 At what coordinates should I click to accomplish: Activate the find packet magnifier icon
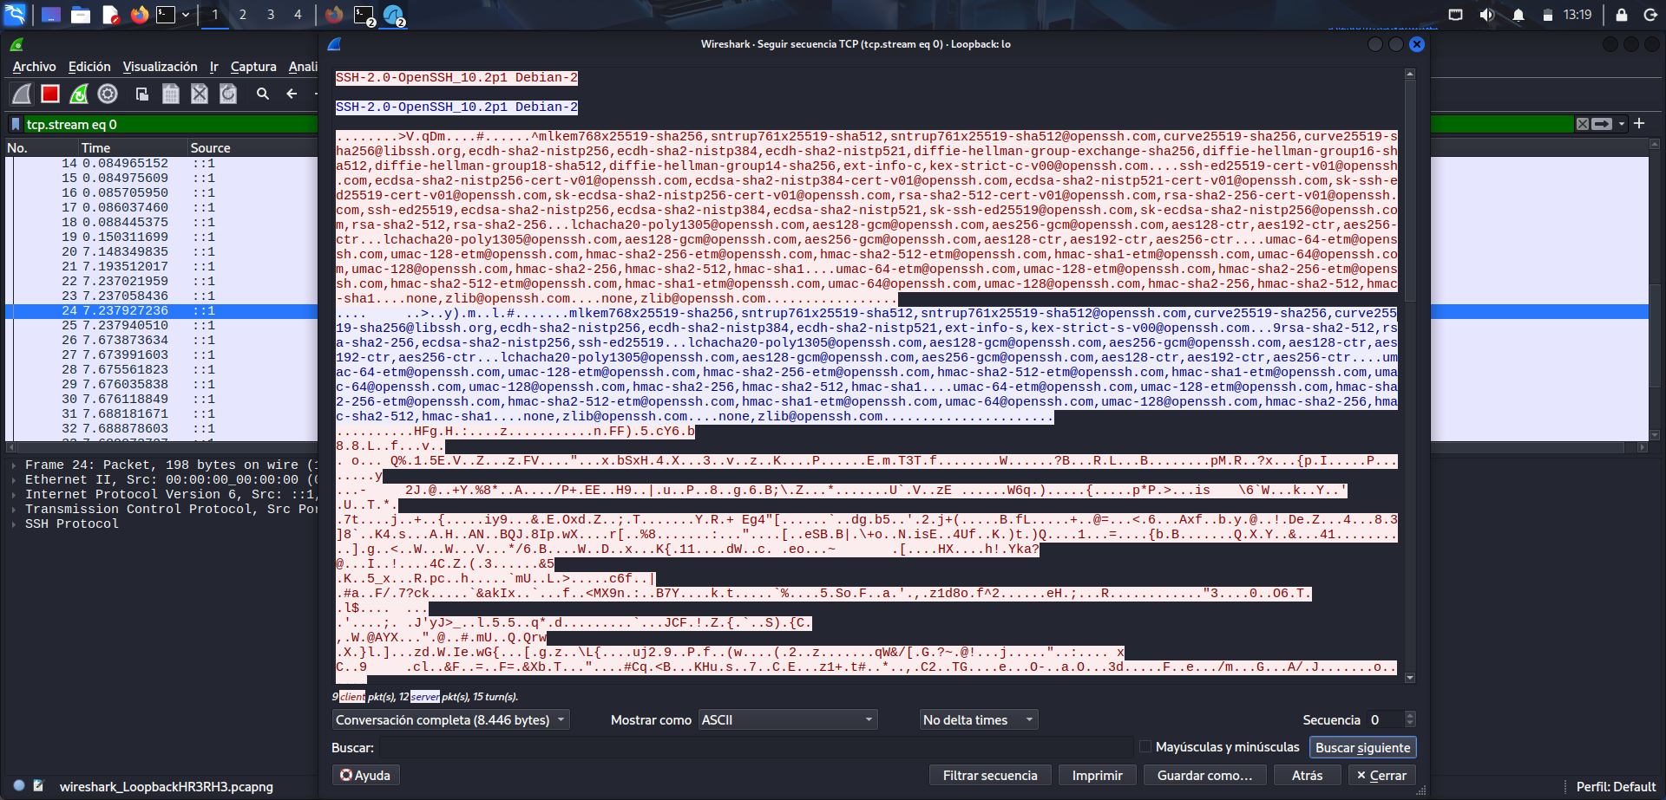tap(262, 94)
